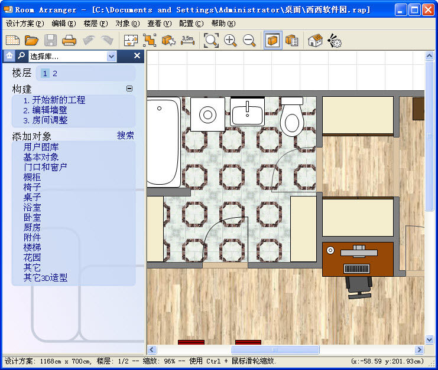Screen dimensions: 438x370
Task: Toggle the highlighted orange box view button
Action: click(272, 40)
